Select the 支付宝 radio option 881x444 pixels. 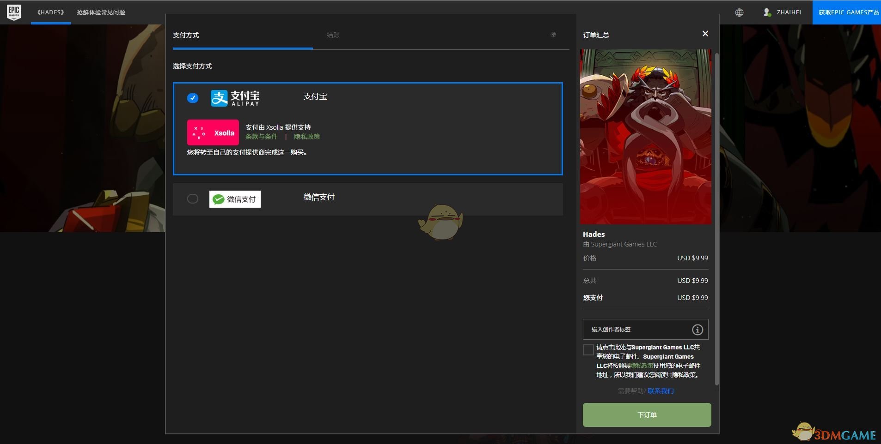193,98
